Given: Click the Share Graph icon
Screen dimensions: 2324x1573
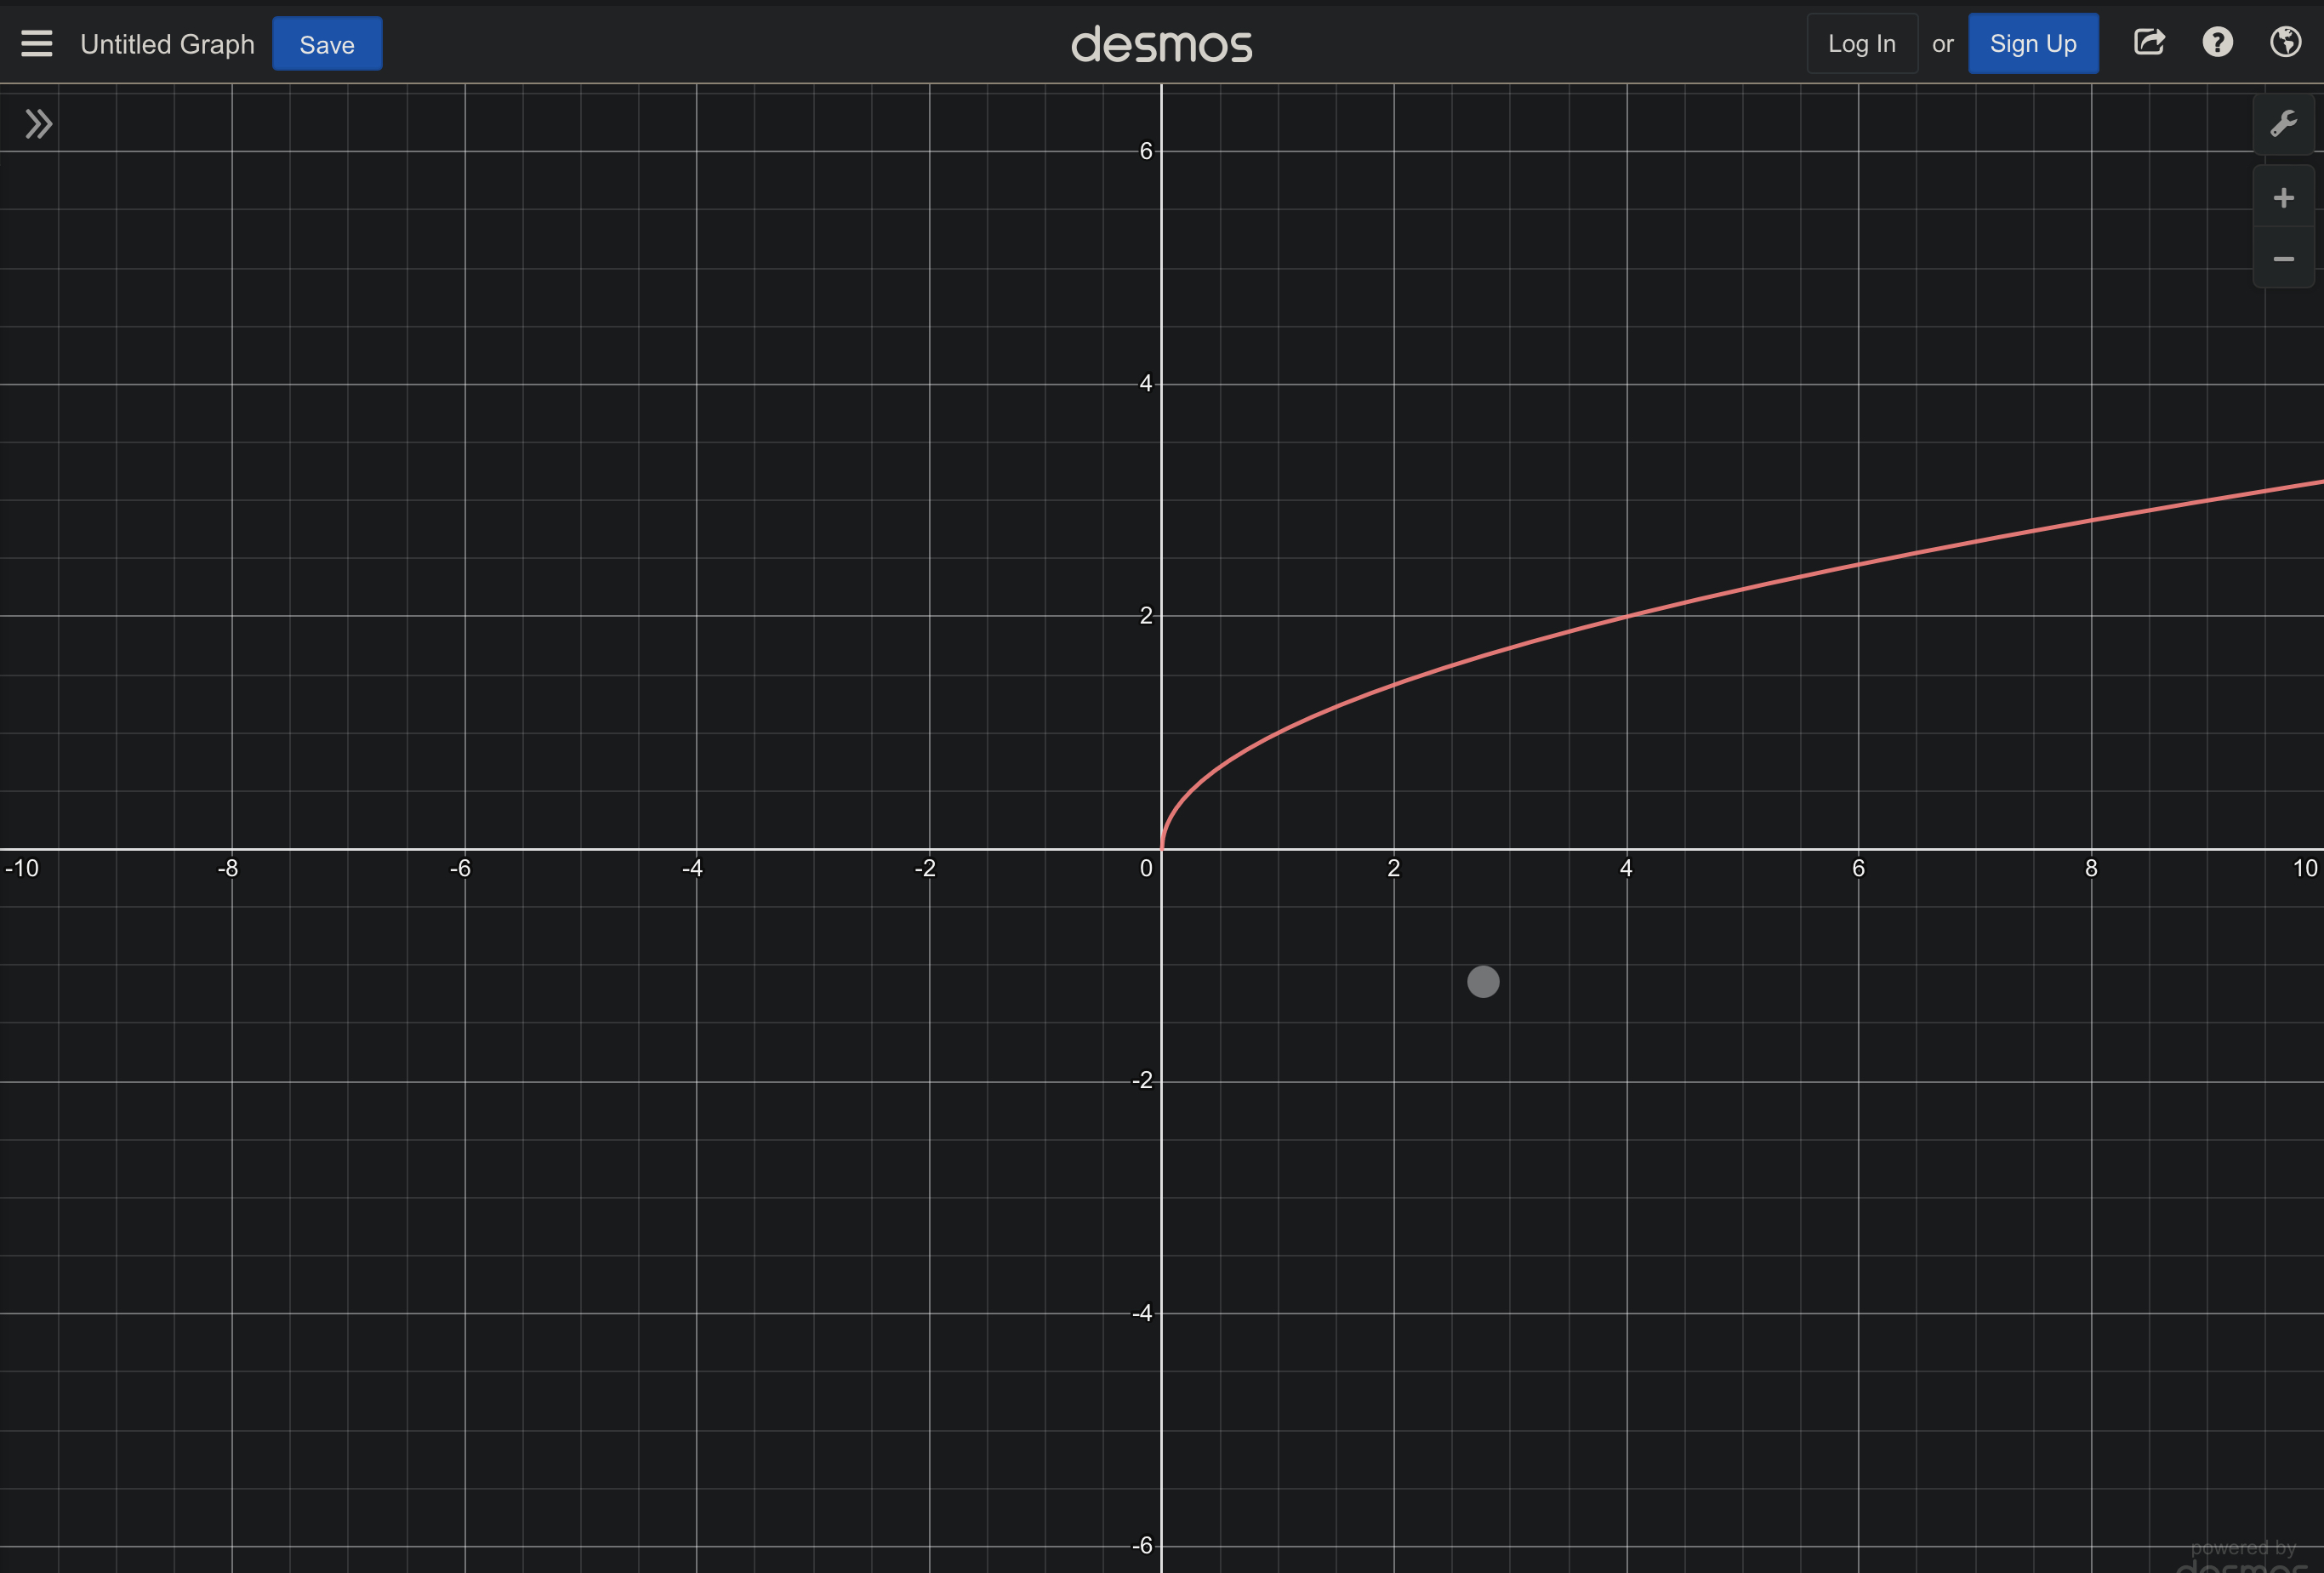Looking at the screenshot, I should (2149, 42).
